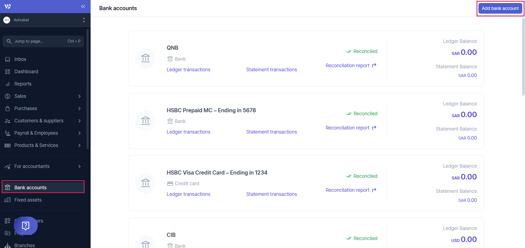Go to Products & Services menu
Image resolution: width=525 pixels, height=248 pixels.
tap(36, 145)
